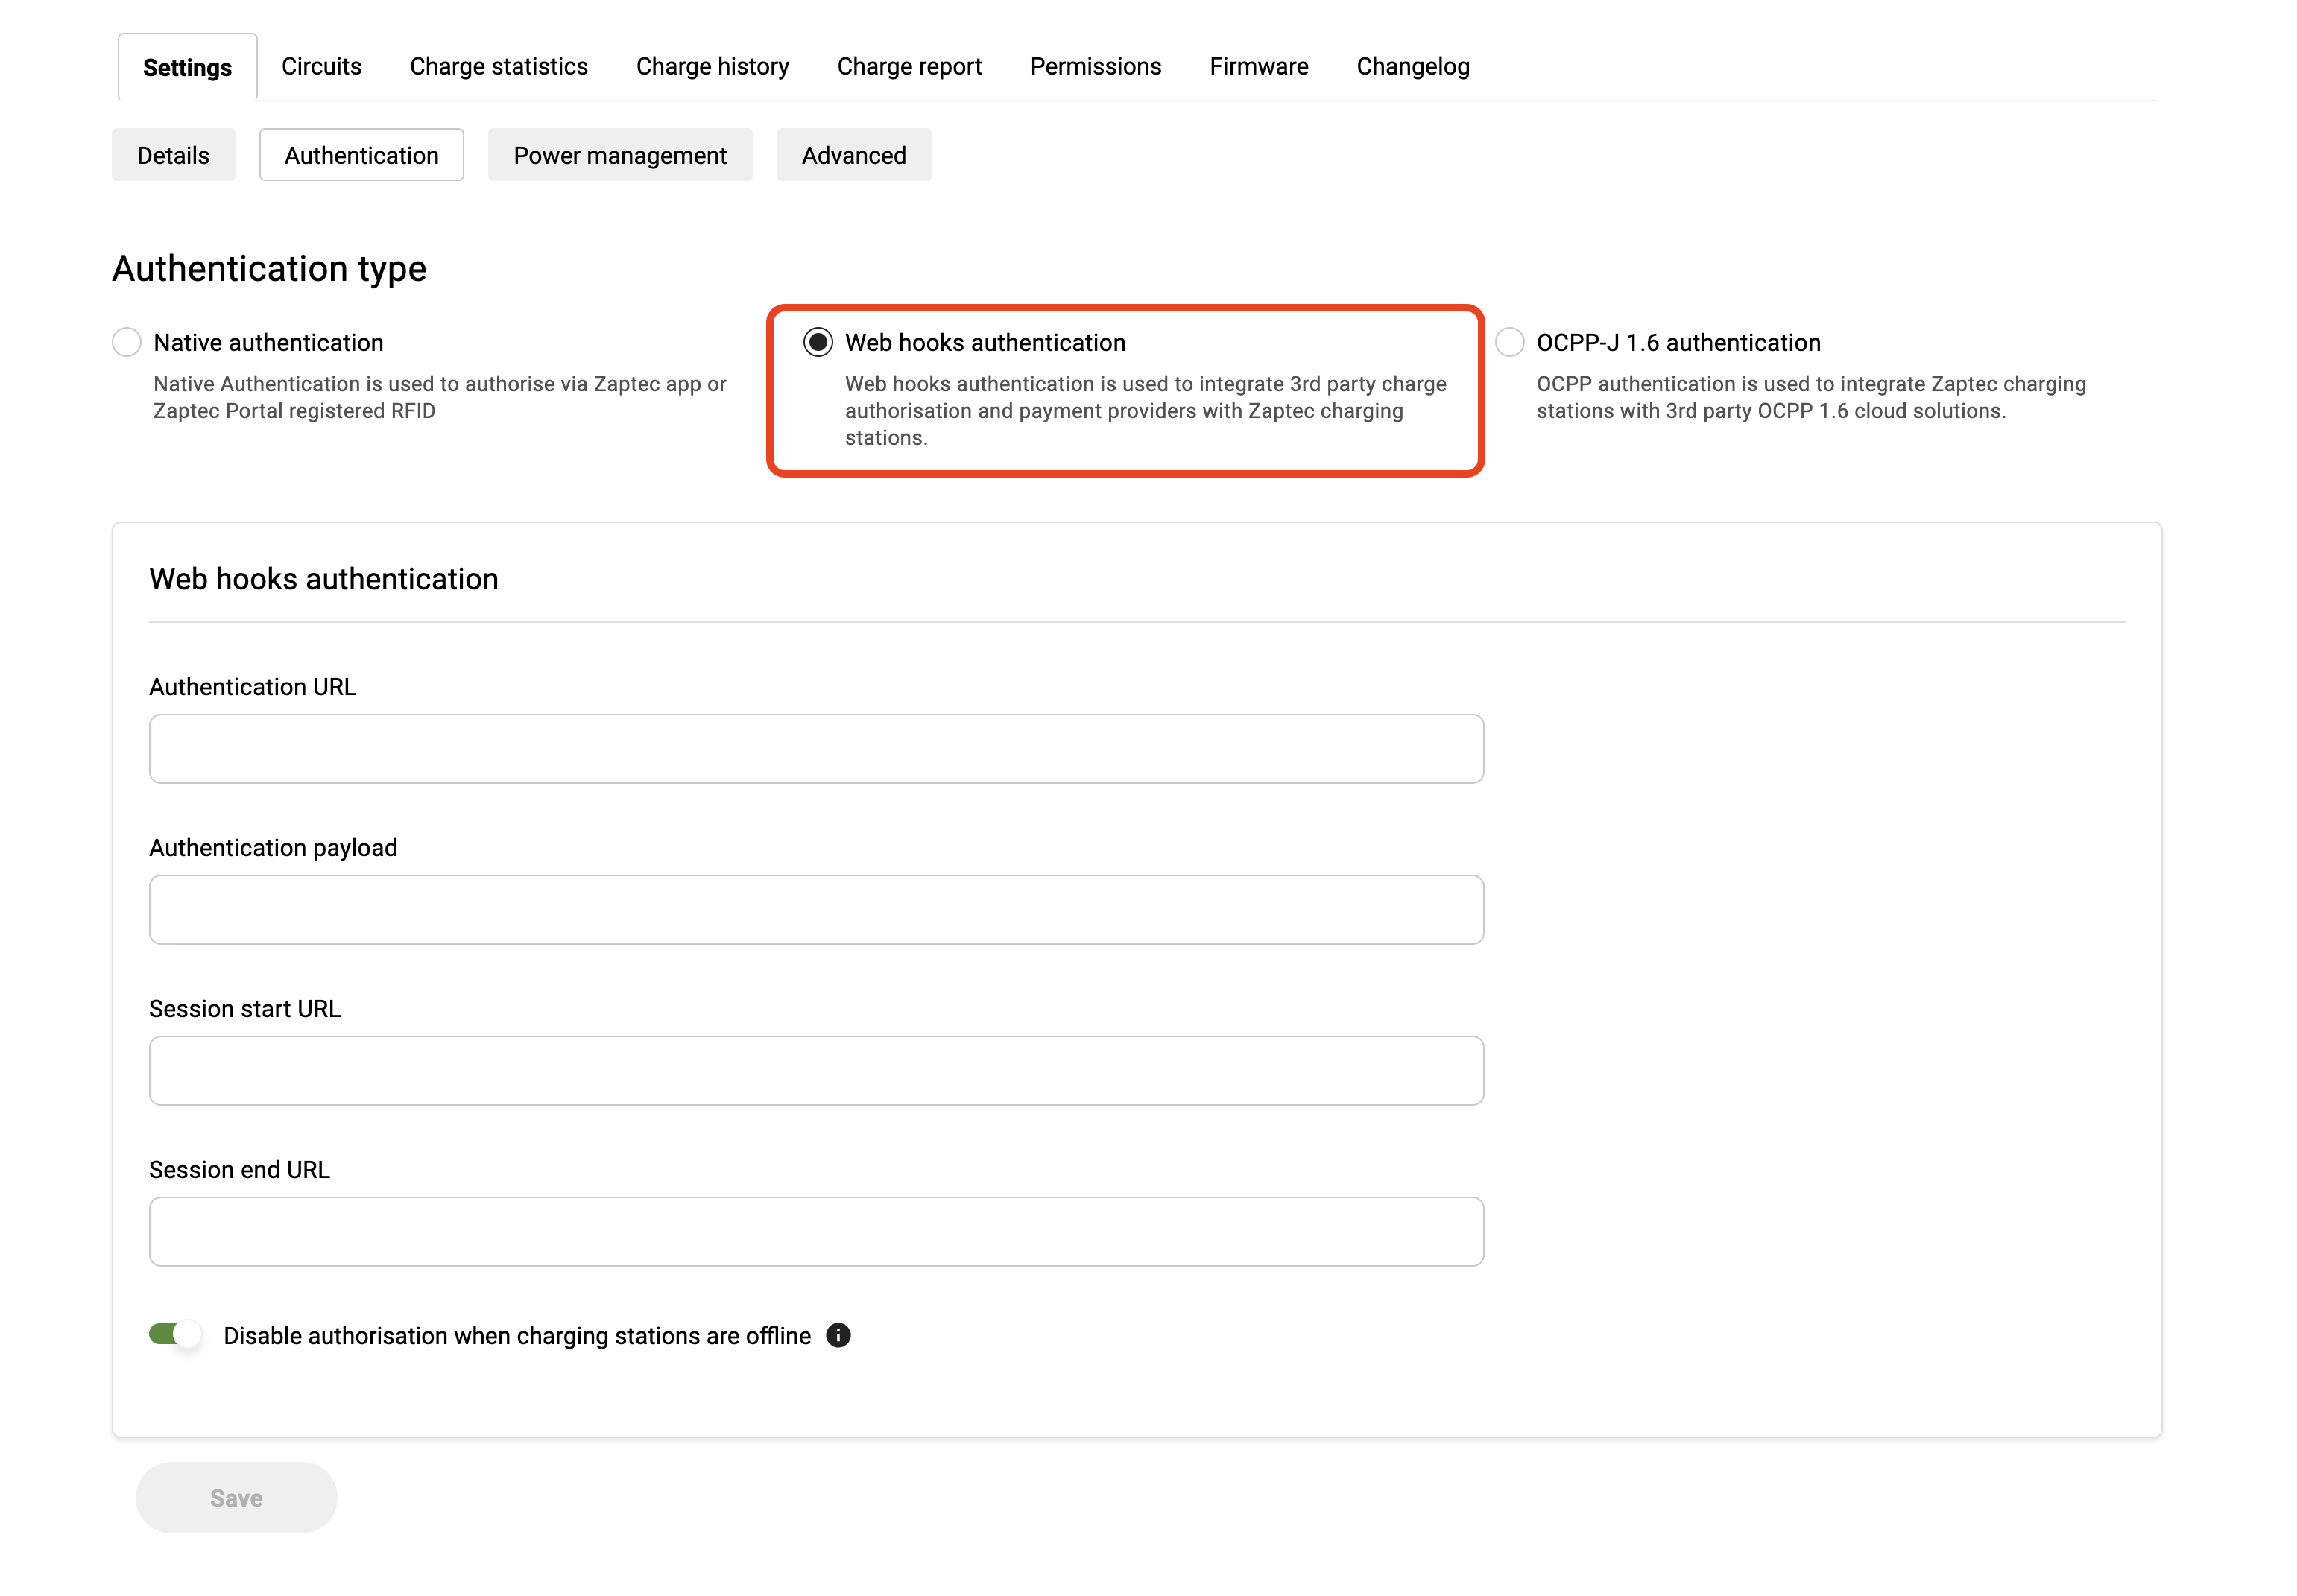
Task: Switch to Charge statistics tab
Action: (498, 66)
